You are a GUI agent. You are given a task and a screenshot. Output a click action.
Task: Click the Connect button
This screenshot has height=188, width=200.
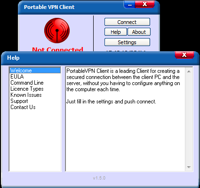(127, 22)
